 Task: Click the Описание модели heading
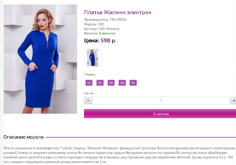[23, 137]
